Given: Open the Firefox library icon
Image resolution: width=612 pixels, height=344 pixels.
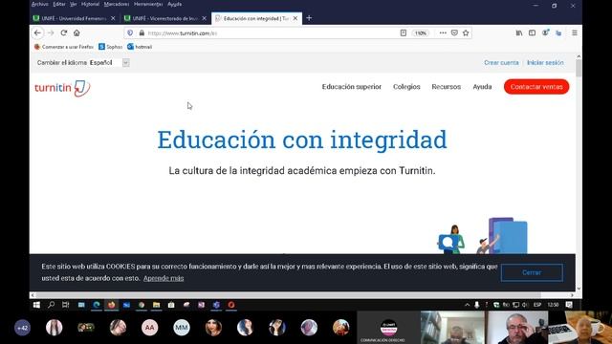Looking at the screenshot, I should tap(519, 33).
